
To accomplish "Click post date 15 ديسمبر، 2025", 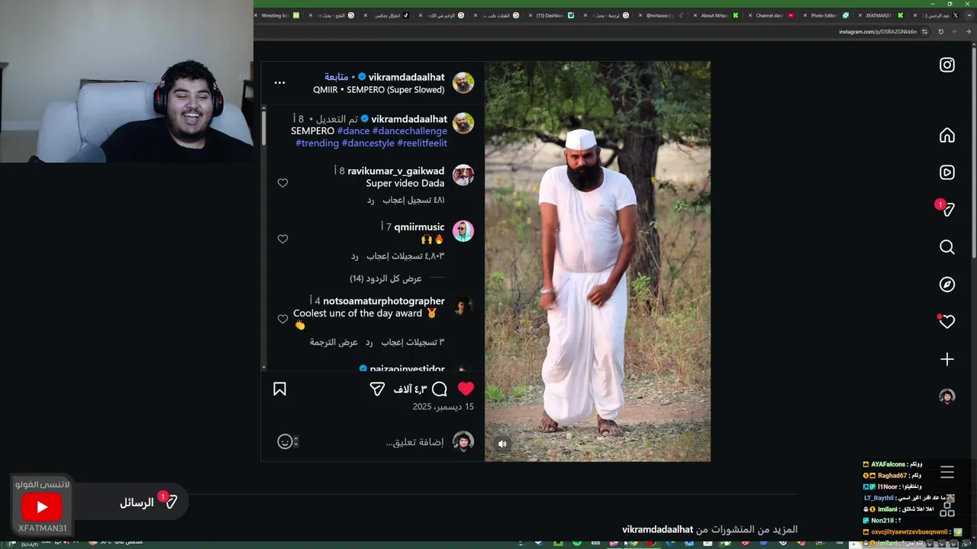I will (x=443, y=407).
